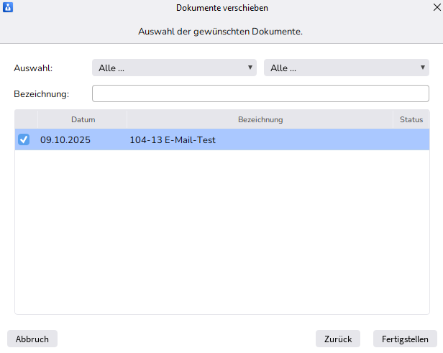Select the date cell 09.10.2025

(65, 140)
